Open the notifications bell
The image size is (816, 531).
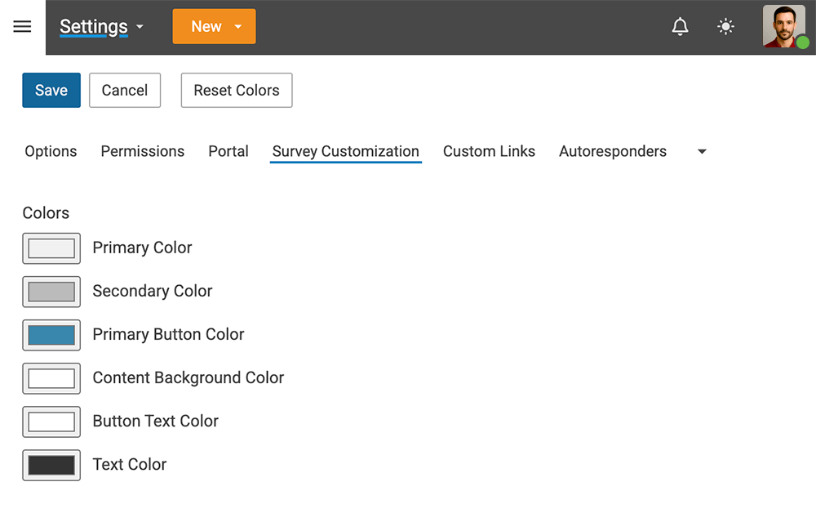pyautogui.click(x=680, y=27)
